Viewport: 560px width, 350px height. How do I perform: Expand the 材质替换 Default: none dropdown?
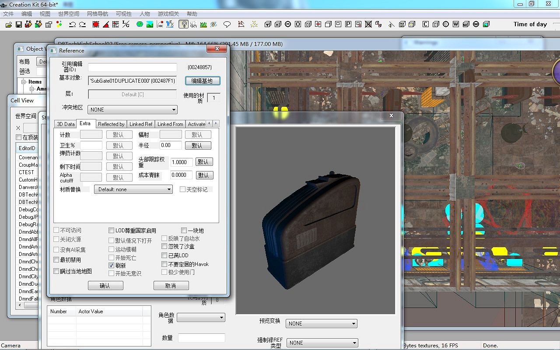click(x=133, y=189)
